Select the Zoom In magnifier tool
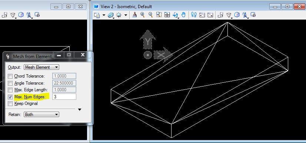 (143, 15)
